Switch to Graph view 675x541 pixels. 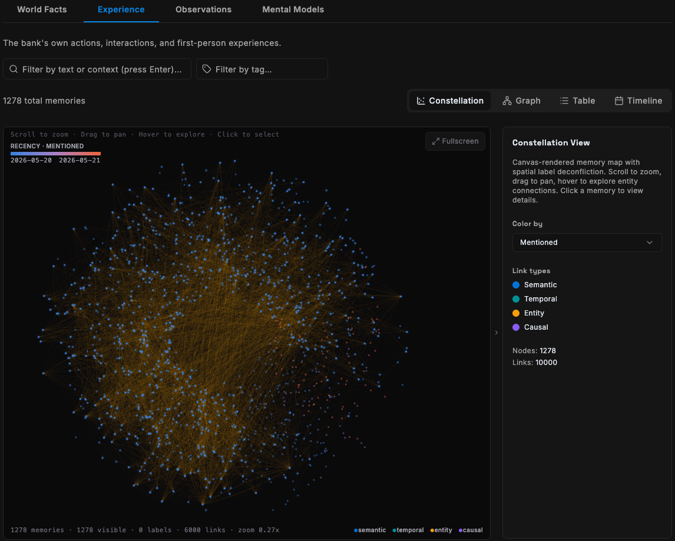[521, 101]
